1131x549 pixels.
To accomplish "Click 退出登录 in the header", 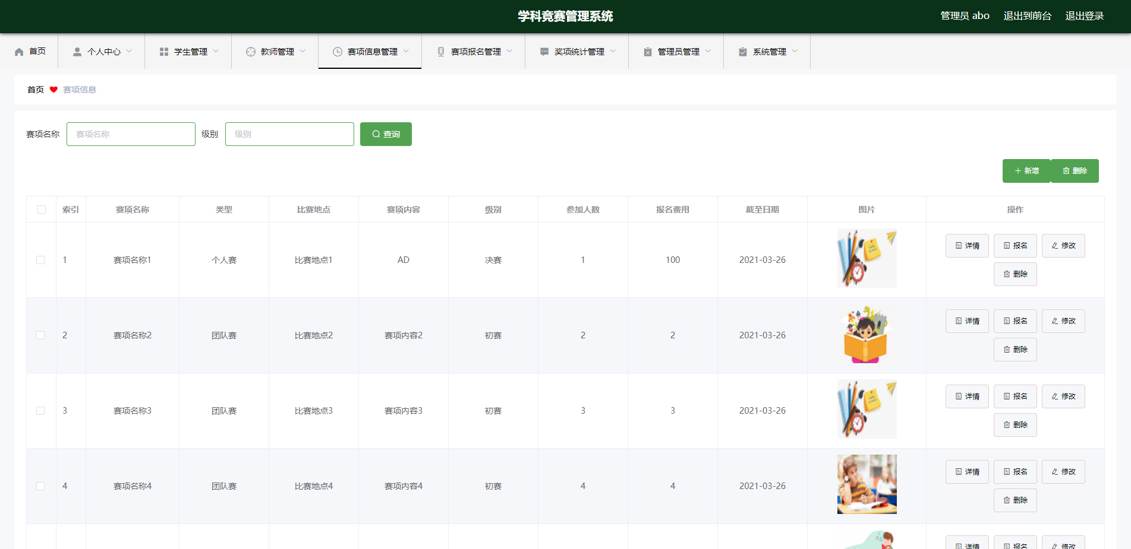I will coord(1084,16).
